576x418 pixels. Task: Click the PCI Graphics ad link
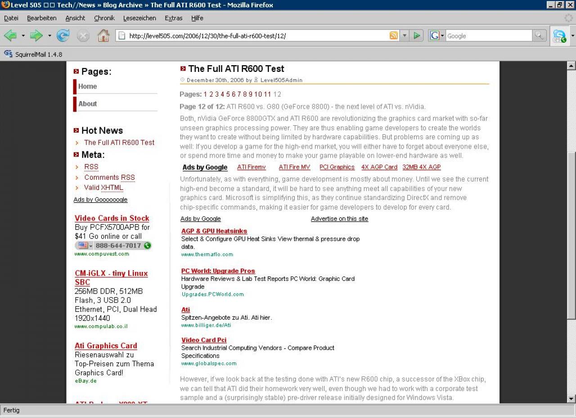coord(337,167)
